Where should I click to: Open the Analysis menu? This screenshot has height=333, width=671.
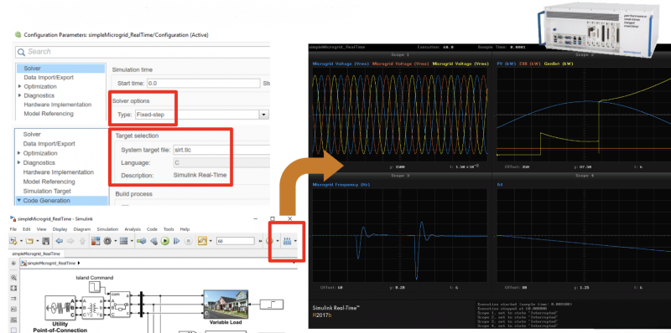click(x=133, y=229)
